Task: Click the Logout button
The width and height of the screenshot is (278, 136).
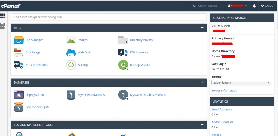Action: click(x=268, y=6)
